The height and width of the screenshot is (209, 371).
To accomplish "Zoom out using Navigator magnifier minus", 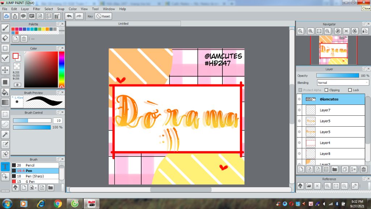I will click(328, 31).
